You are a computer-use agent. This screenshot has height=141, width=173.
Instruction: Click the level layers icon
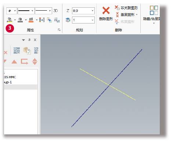68,20
